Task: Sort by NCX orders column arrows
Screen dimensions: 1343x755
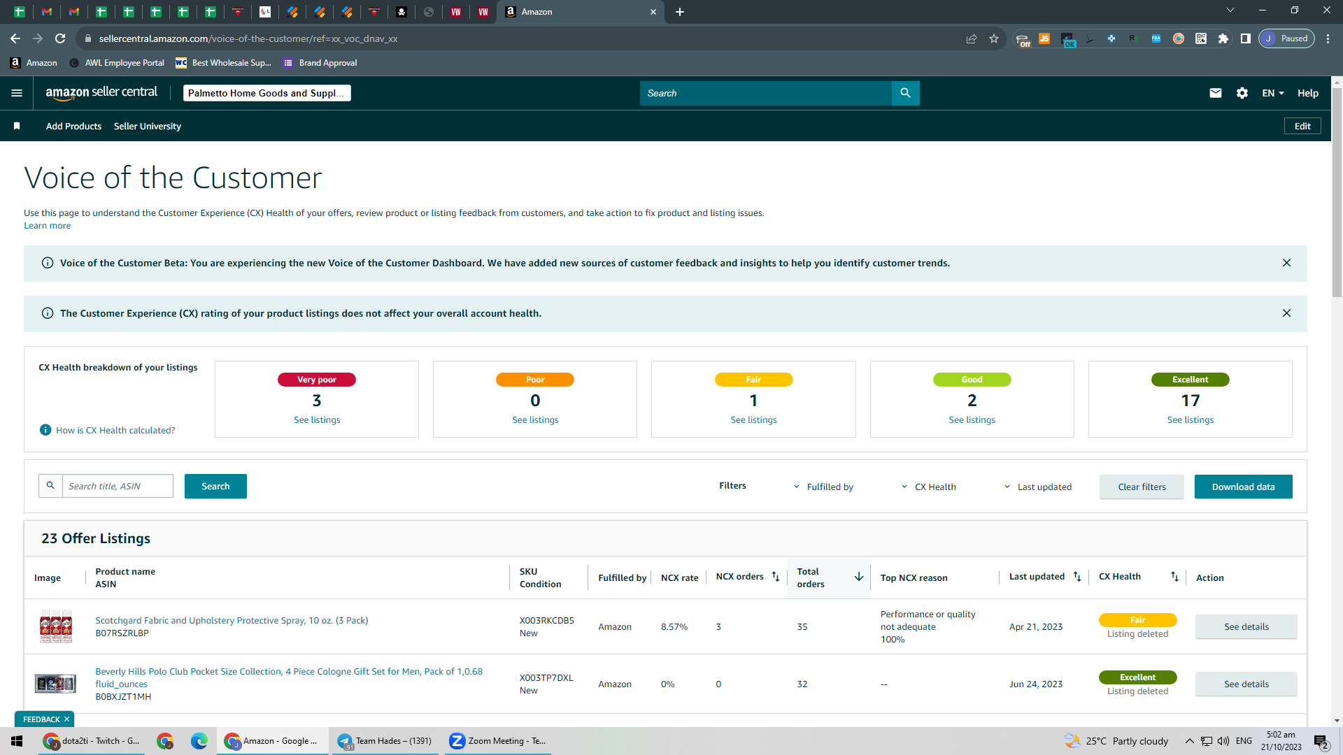Action: coord(775,577)
